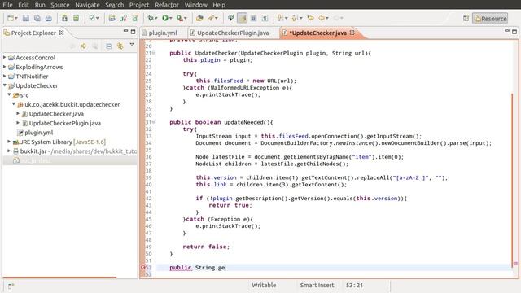The width and height of the screenshot is (521, 293).
Task: Minimize the editor area
Action: 507,31
